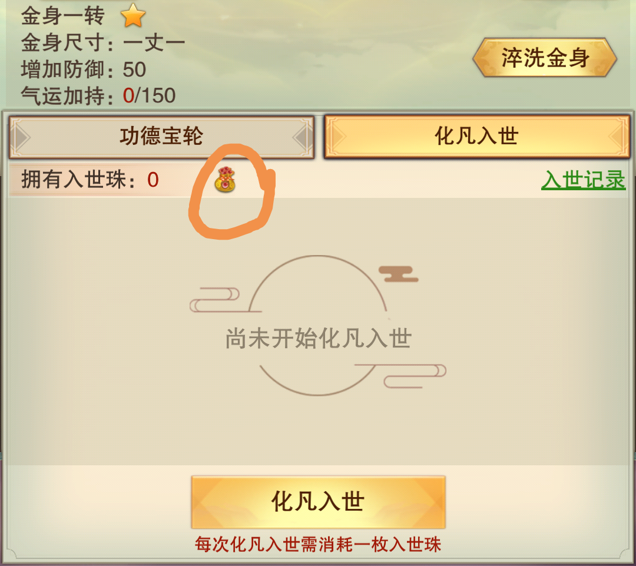
Task: Click the red hint 每次化凡入世需消耗一枚入世珠
Action: pos(318,544)
